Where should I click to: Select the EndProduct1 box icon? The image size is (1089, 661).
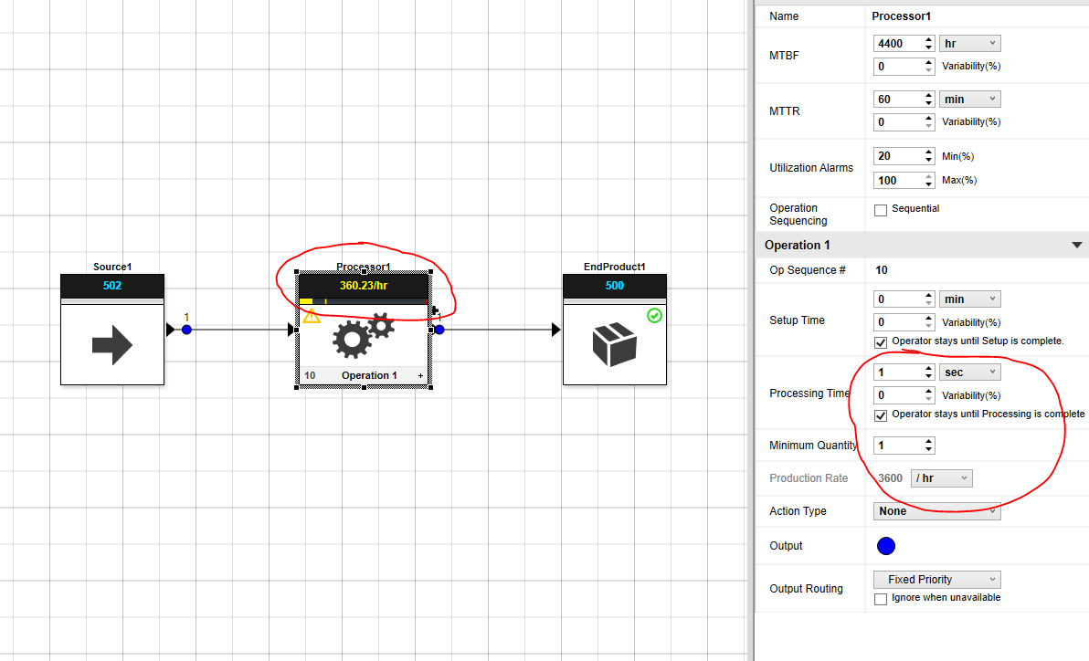coord(614,344)
